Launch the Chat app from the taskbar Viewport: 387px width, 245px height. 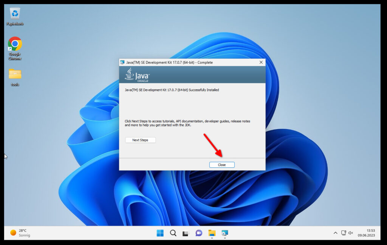pyautogui.click(x=199, y=233)
